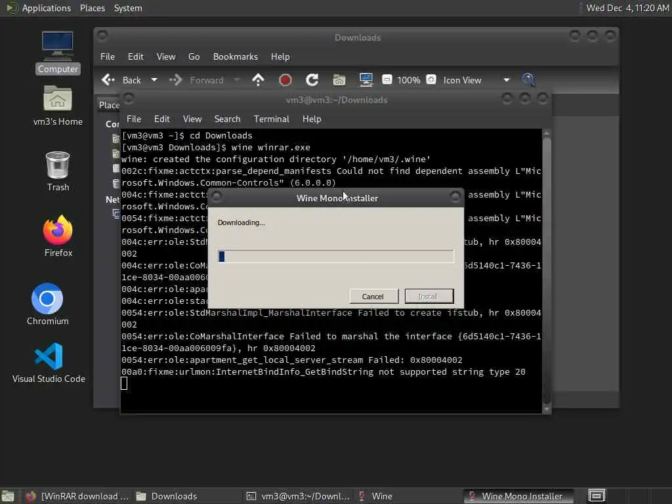The width and height of the screenshot is (672, 504).
Task: Open Edit menu in Downloads window
Action: (135, 56)
